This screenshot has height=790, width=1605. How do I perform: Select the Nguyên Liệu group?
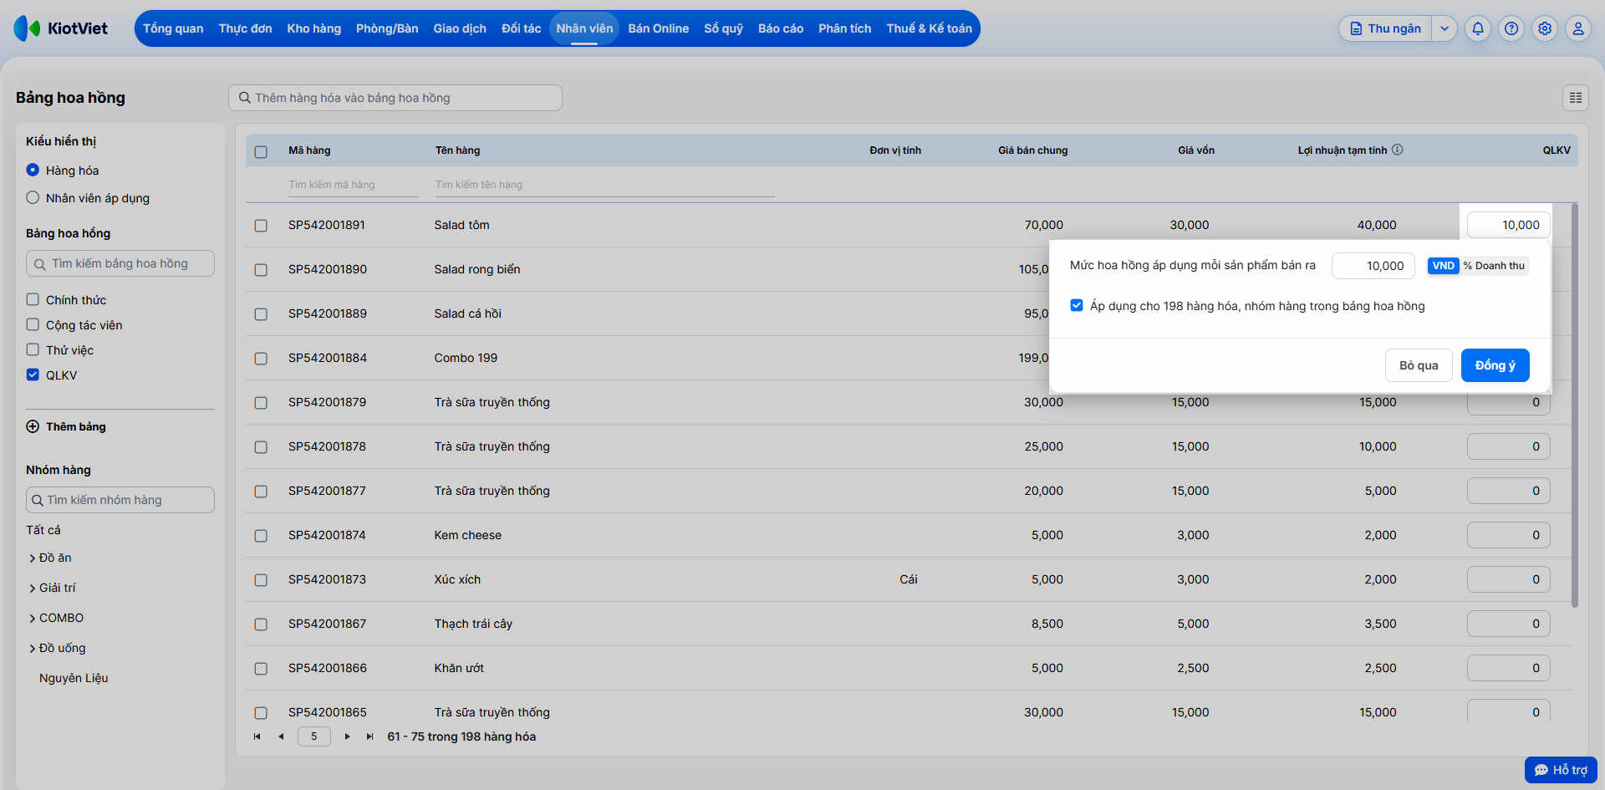pos(74,678)
